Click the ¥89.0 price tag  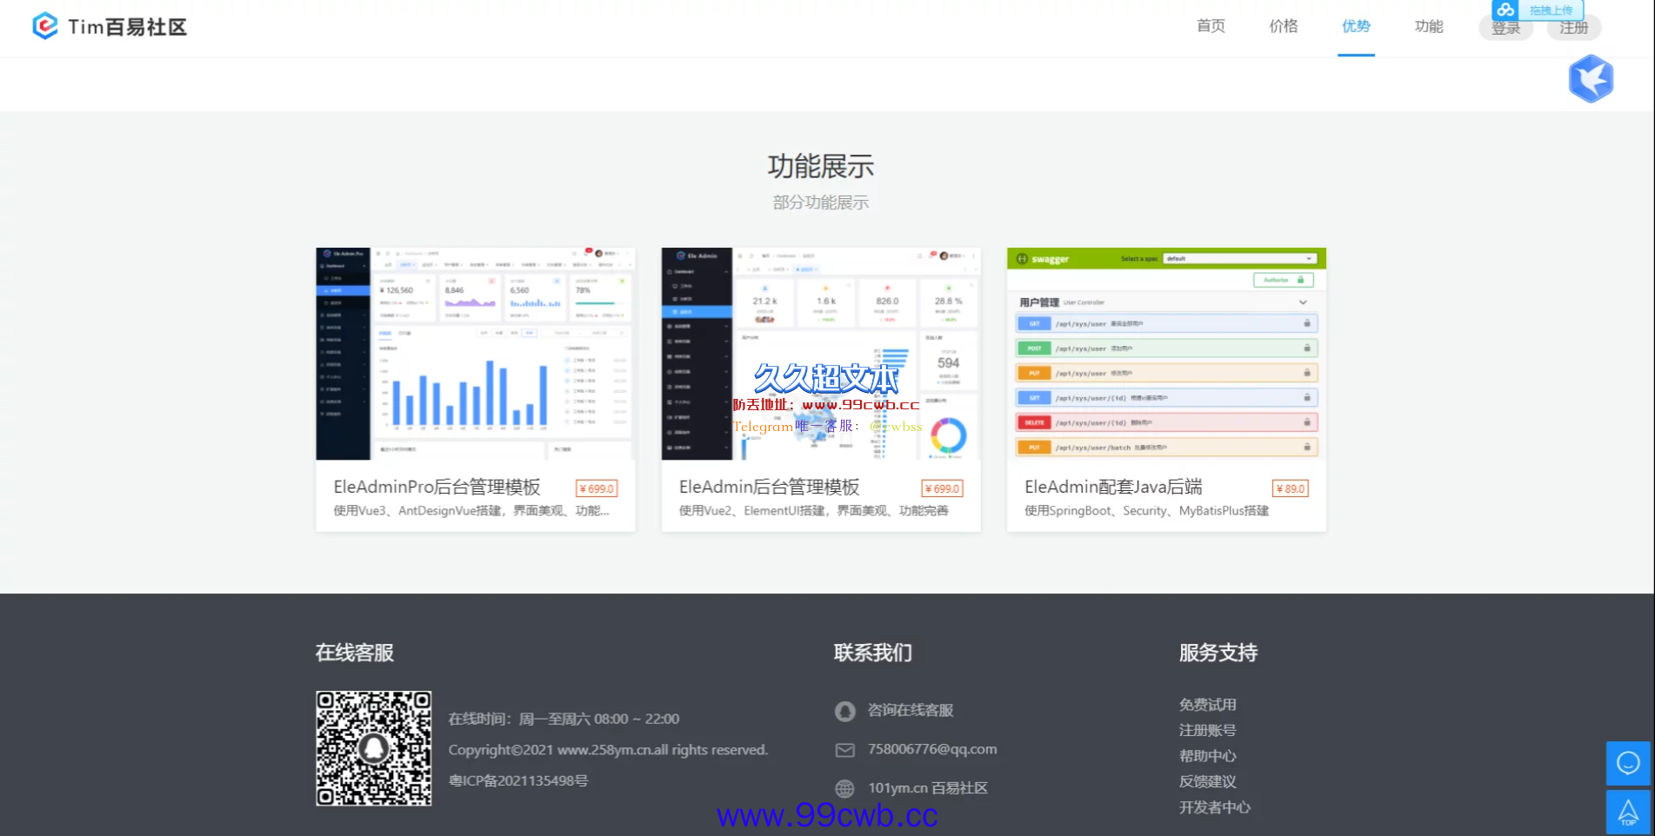click(1291, 488)
